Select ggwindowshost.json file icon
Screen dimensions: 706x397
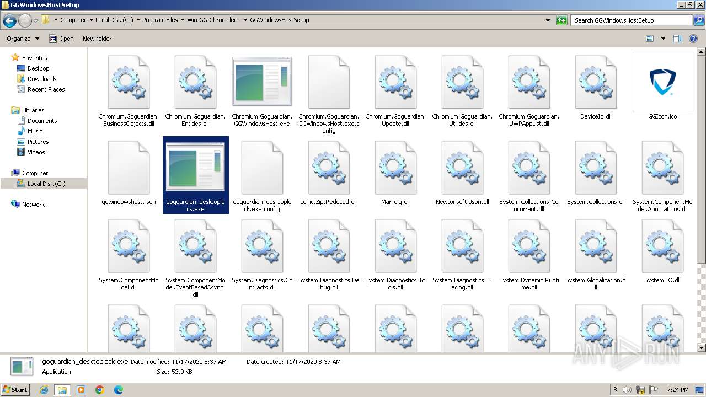coord(129,167)
